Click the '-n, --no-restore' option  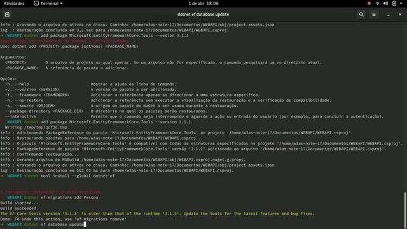pyautogui.click(x=168, y=101)
